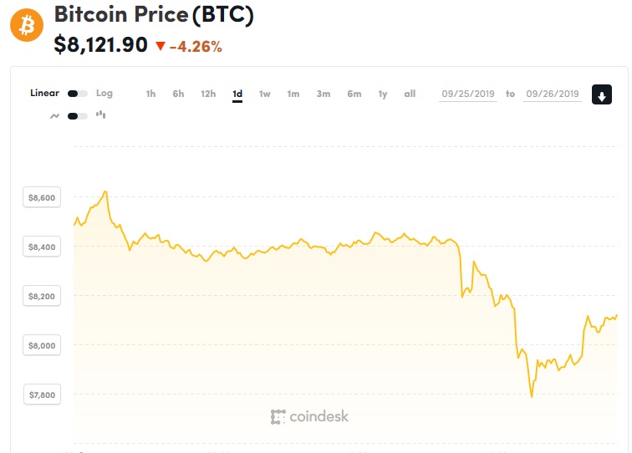This screenshot has height=453, width=632.
Task: Select the line chart icon
Action: coord(55,115)
